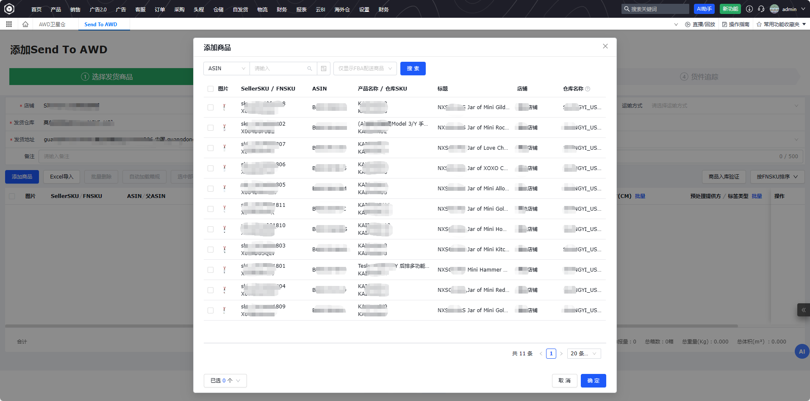The width and height of the screenshot is (810, 401).
Task: Open the apps grid menu icon
Action: click(9, 25)
